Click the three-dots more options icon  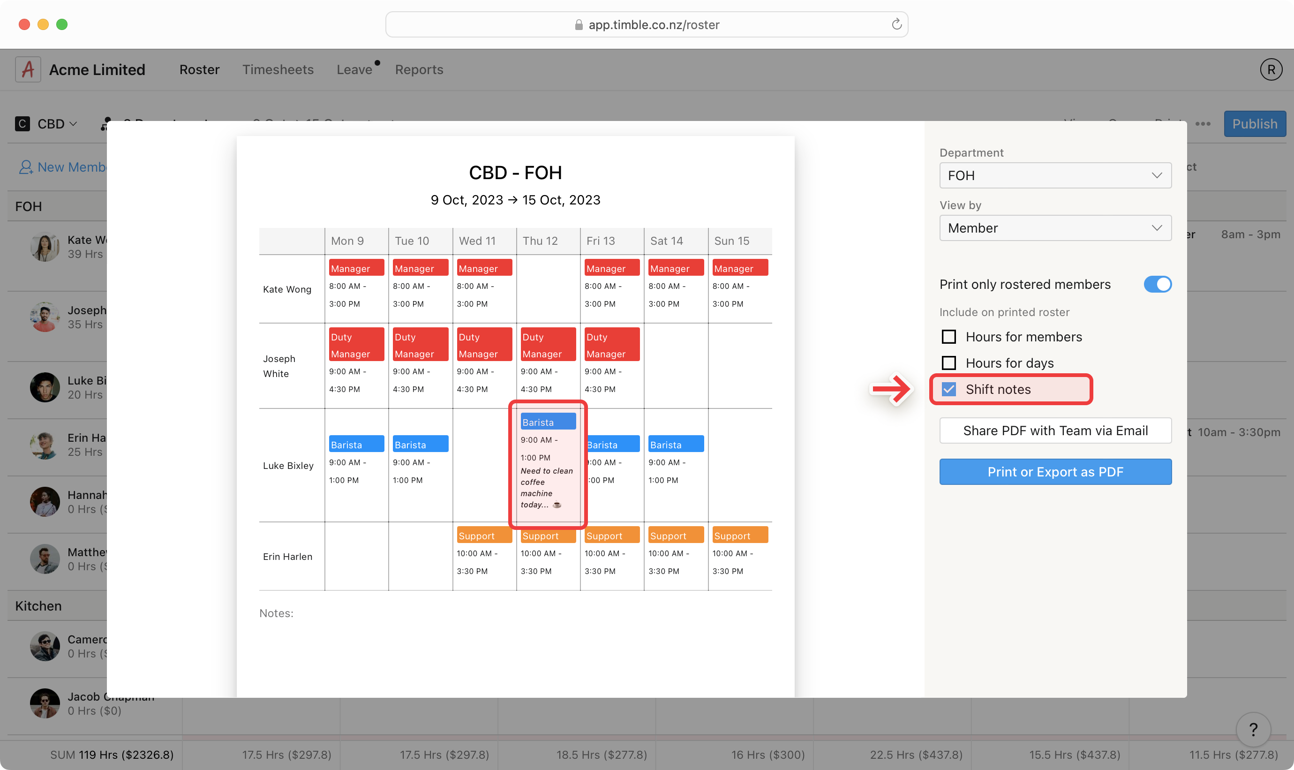1203,124
